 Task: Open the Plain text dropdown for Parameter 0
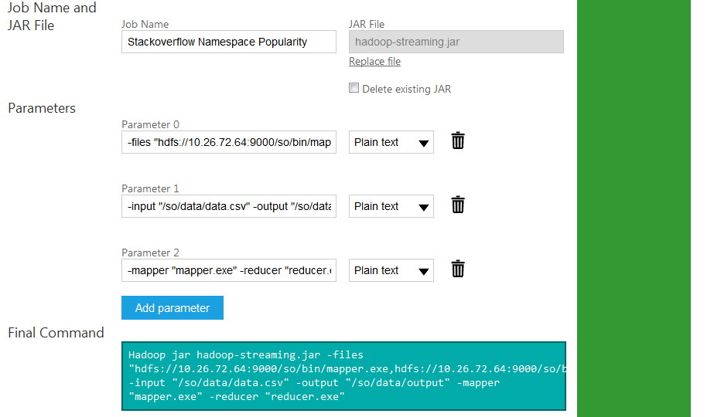pyautogui.click(x=391, y=142)
